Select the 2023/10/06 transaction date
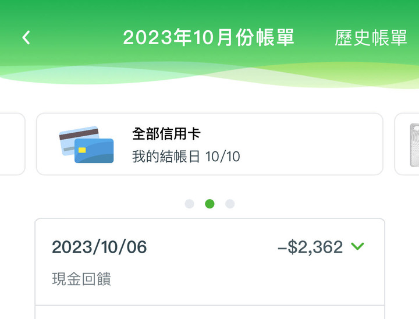The image size is (419, 319). click(99, 247)
